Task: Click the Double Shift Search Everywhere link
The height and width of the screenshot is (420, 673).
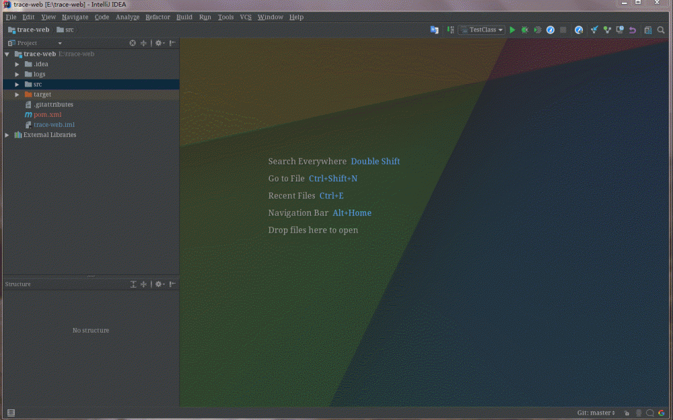Action: [376, 161]
